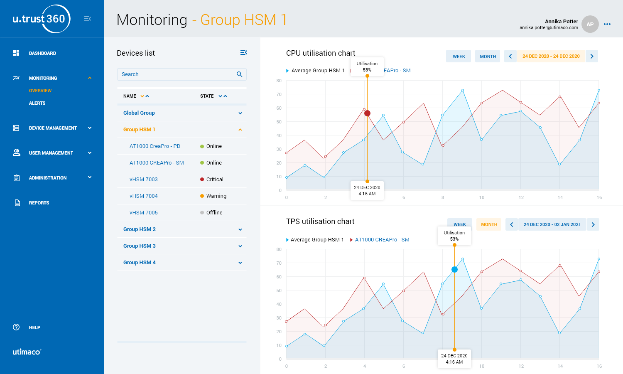Click the TPS chart date range 24 DEC 2020 - 02 JAN 2021
This screenshot has height=374, width=623.
pos(552,224)
